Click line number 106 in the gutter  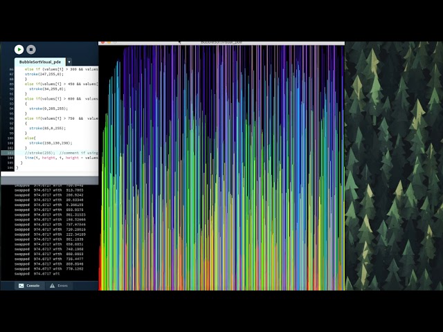pos(10,167)
